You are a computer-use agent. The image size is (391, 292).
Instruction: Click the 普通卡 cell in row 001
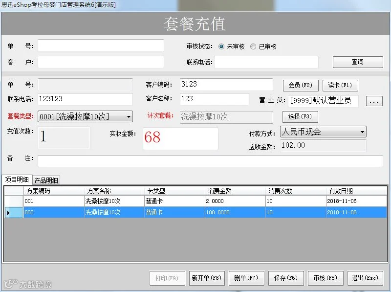tap(174, 201)
